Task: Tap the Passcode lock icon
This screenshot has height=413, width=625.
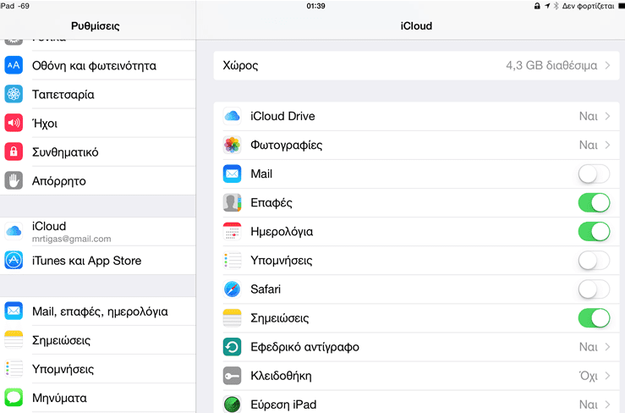Action: (14, 151)
